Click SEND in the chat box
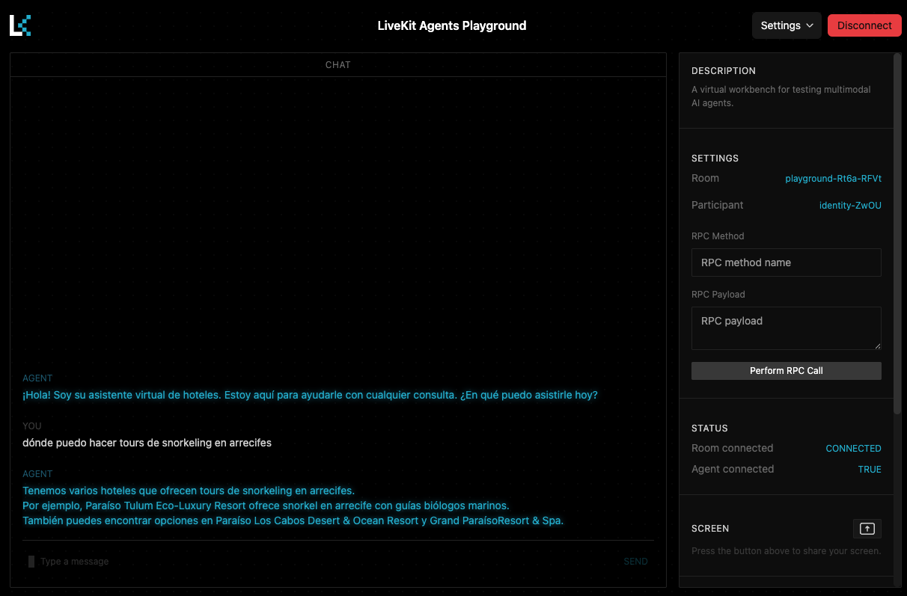The height and width of the screenshot is (596, 907). 635,562
